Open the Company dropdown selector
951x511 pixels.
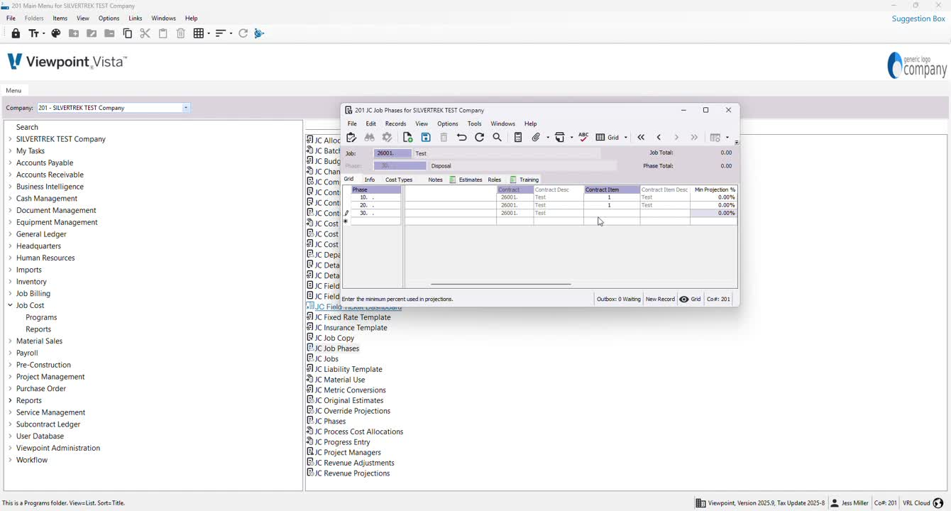(x=186, y=108)
